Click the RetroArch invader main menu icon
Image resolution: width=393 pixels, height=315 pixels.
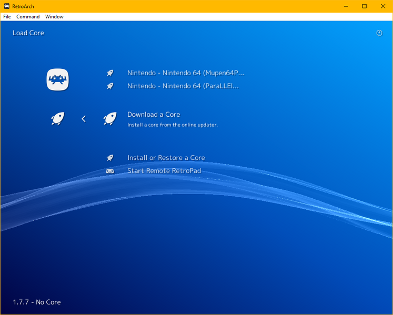click(x=58, y=79)
